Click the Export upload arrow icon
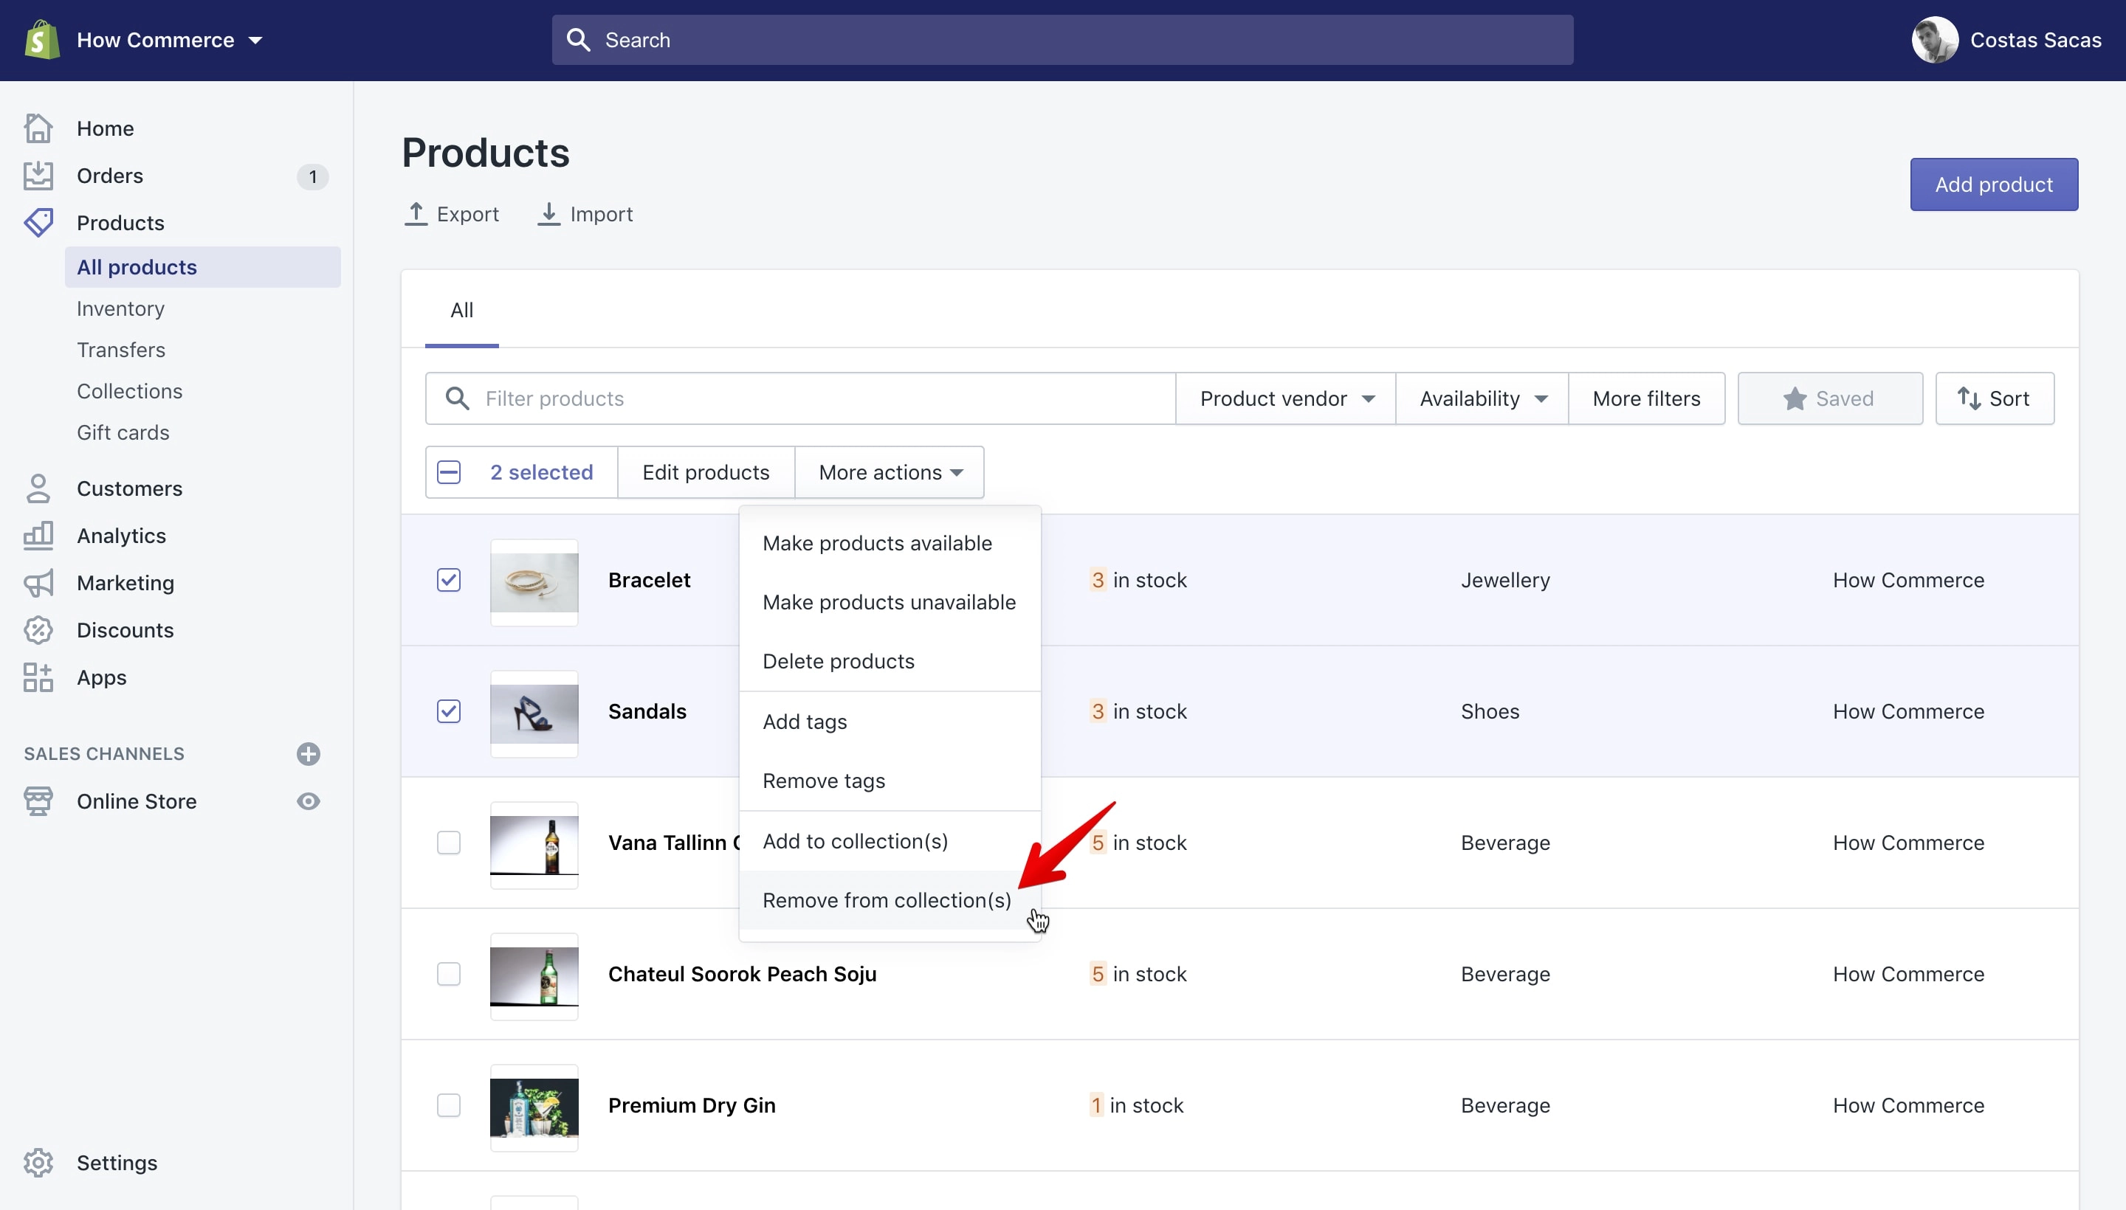This screenshot has width=2126, height=1210. click(416, 213)
